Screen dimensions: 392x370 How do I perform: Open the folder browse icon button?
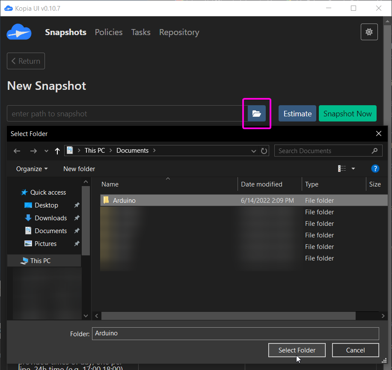(x=256, y=113)
